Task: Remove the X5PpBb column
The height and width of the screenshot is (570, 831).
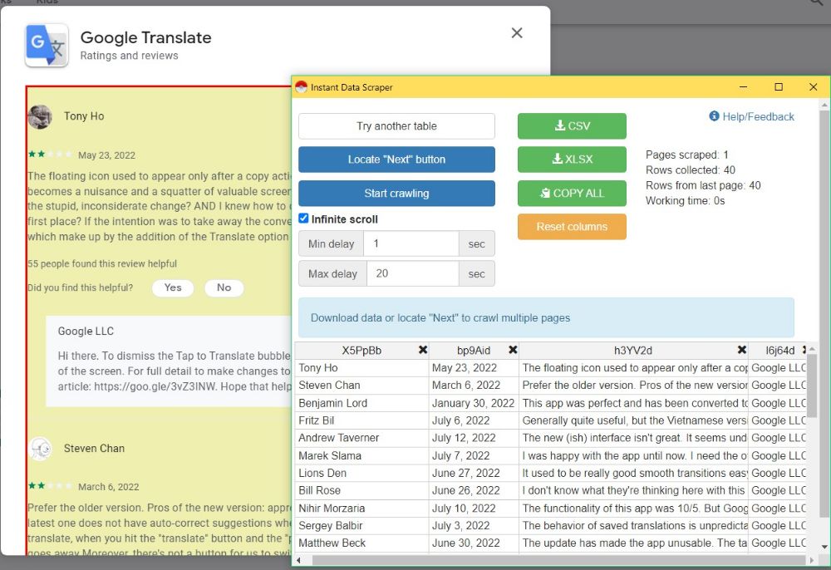Action: click(x=422, y=350)
